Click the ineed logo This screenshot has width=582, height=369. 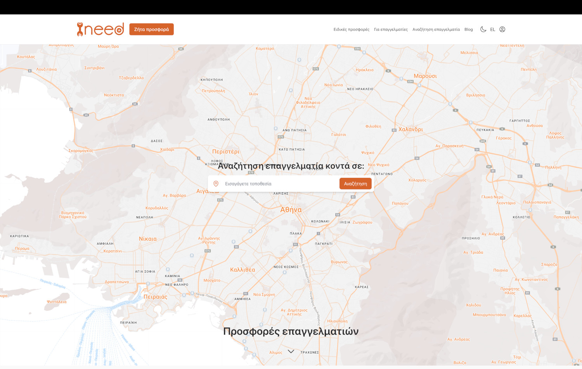click(x=100, y=29)
